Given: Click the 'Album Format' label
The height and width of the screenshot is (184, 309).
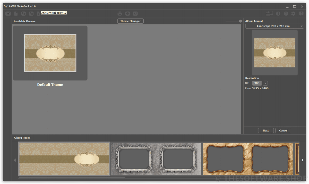Looking at the screenshot, I should [254, 21].
